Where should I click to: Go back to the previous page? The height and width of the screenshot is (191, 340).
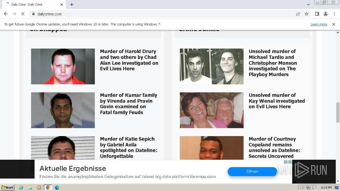click(6, 14)
